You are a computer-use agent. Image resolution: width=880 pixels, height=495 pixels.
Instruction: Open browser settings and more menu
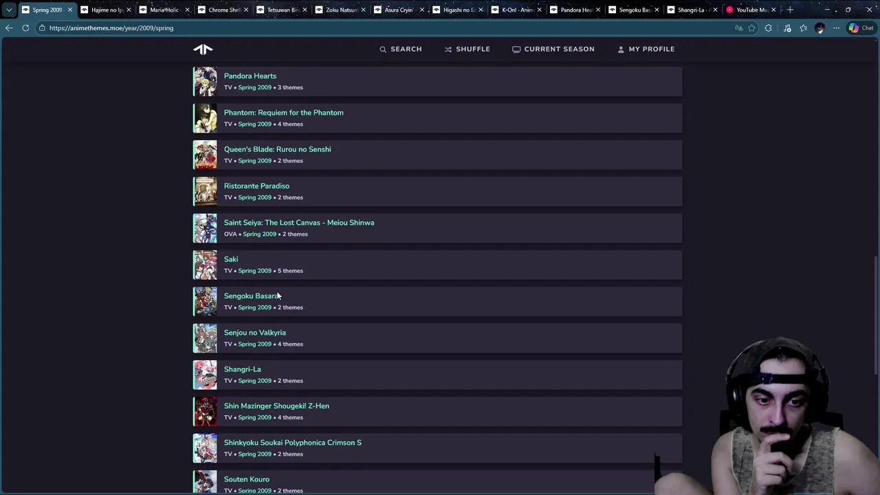(x=836, y=28)
